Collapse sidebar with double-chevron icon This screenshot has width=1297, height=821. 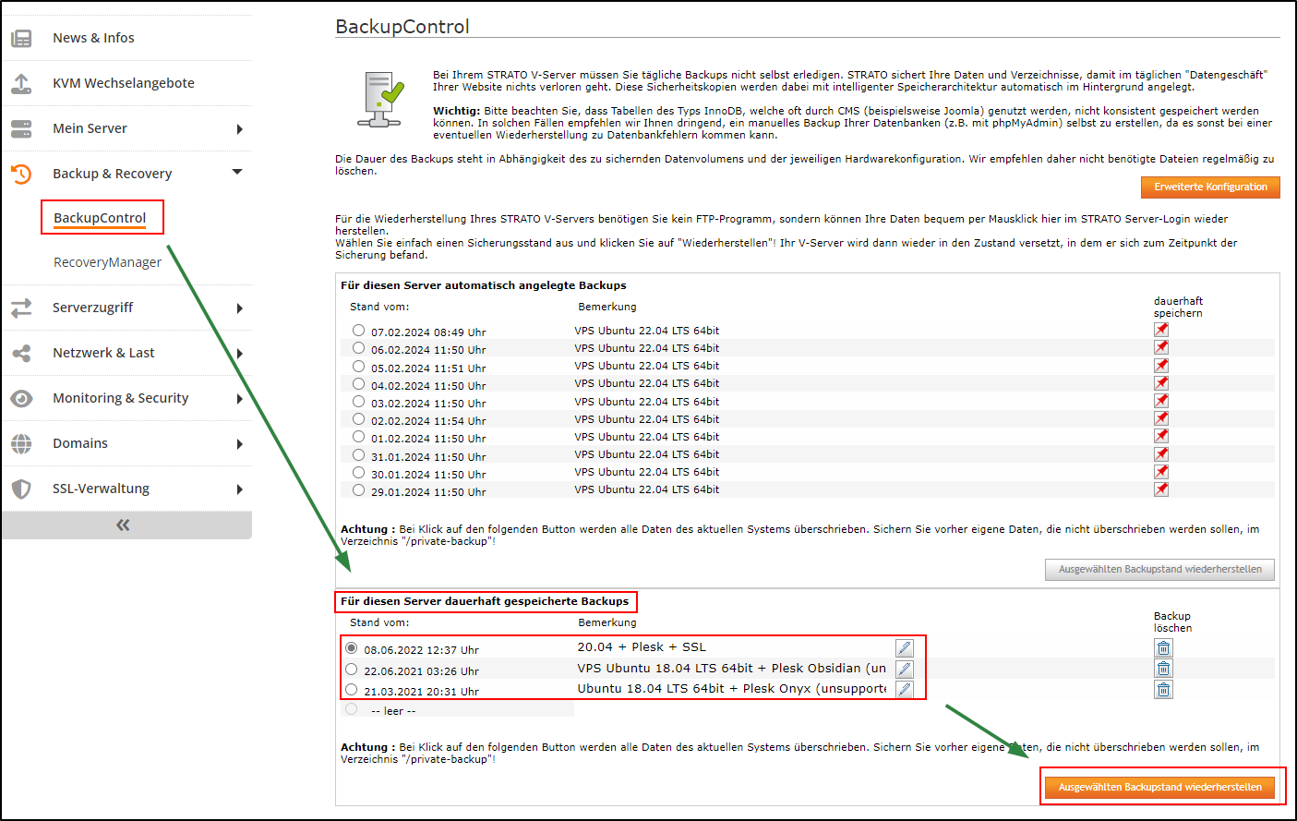point(124,525)
